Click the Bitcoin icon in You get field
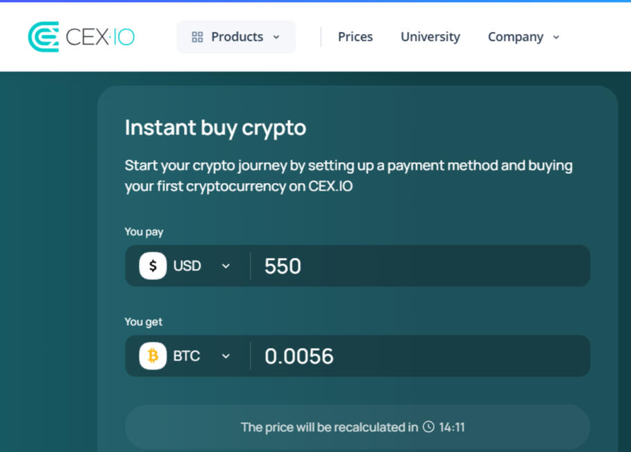The image size is (631, 452). 152,356
